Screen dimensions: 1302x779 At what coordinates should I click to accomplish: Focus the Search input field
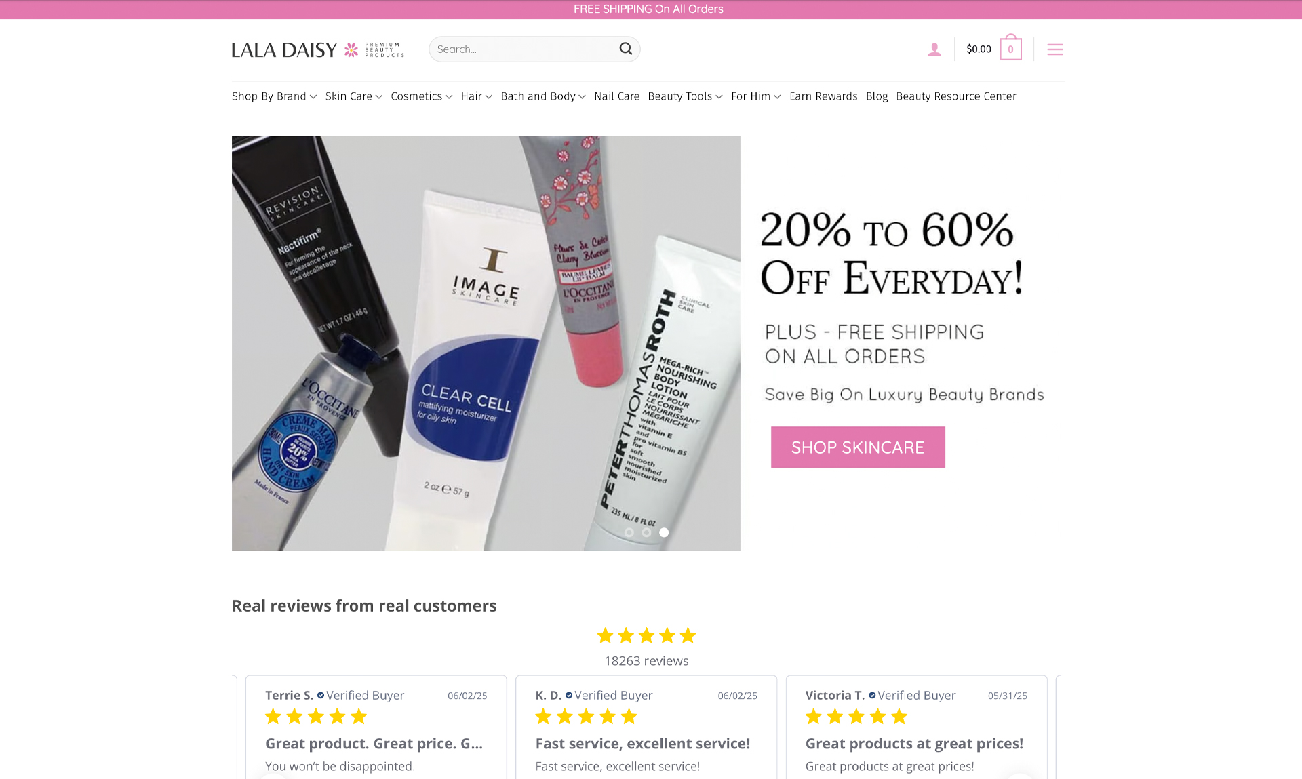524,49
